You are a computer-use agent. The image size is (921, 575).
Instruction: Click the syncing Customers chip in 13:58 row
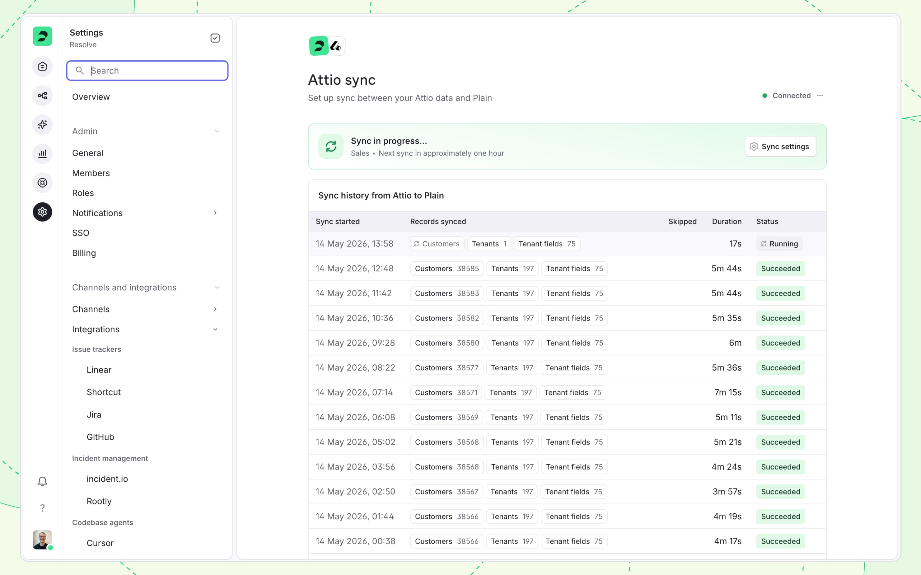437,244
